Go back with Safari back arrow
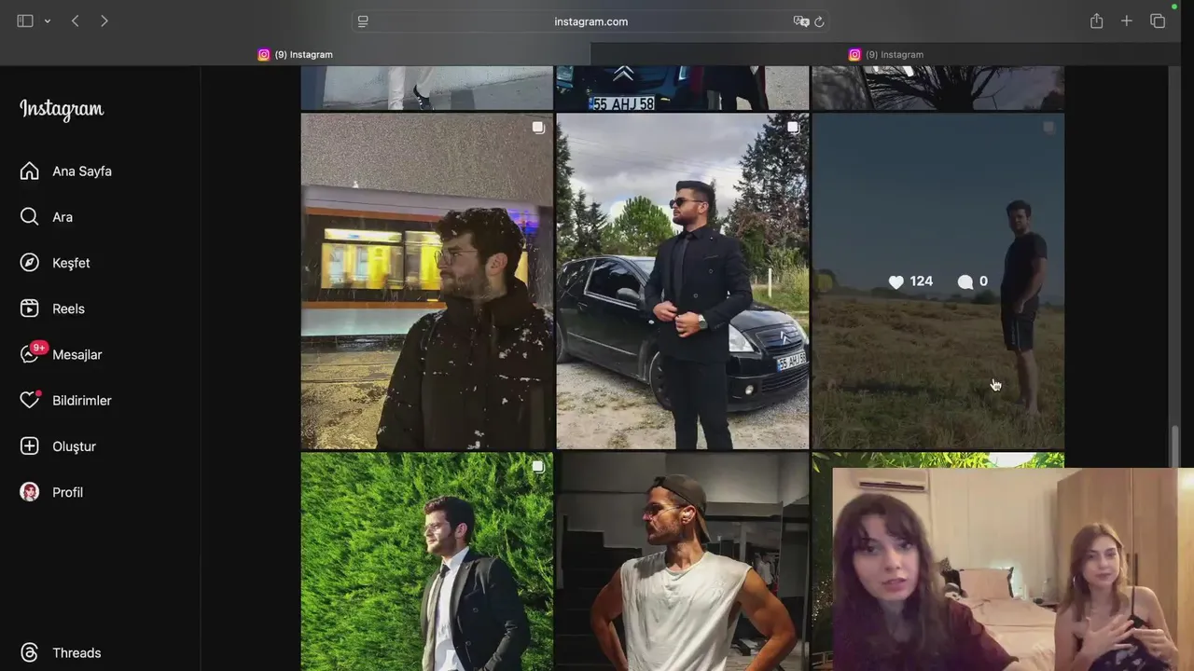The image size is (1194, 671). pos(76,21)
